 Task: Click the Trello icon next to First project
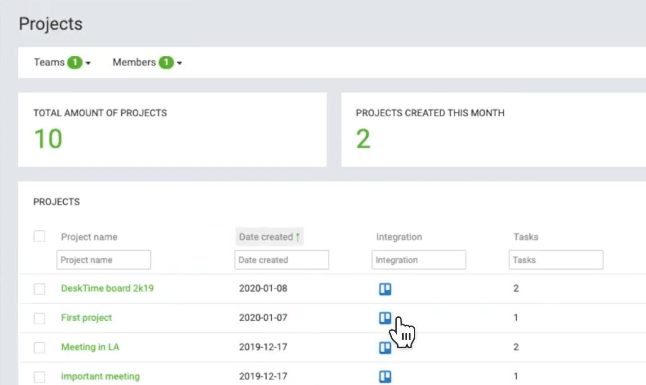385,318
